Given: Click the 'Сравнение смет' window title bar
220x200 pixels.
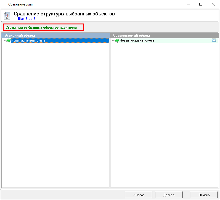Looking at the screenshot, I should tap(83, 4).
